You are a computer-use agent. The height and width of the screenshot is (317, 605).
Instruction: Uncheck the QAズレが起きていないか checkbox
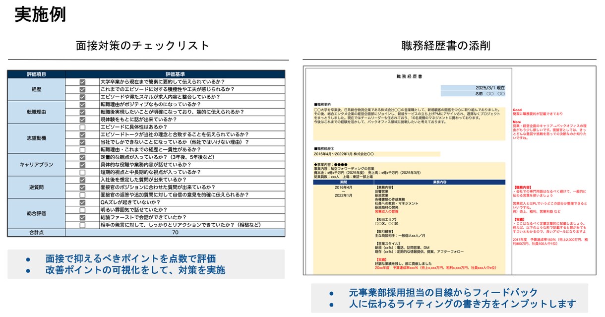(x=82, y=202)
